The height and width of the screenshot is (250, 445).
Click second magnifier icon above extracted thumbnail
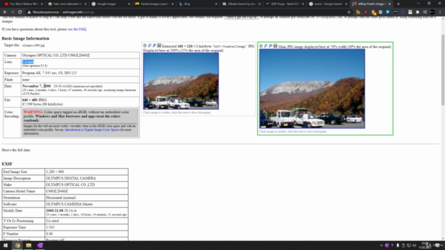click(x=154, y=46)
